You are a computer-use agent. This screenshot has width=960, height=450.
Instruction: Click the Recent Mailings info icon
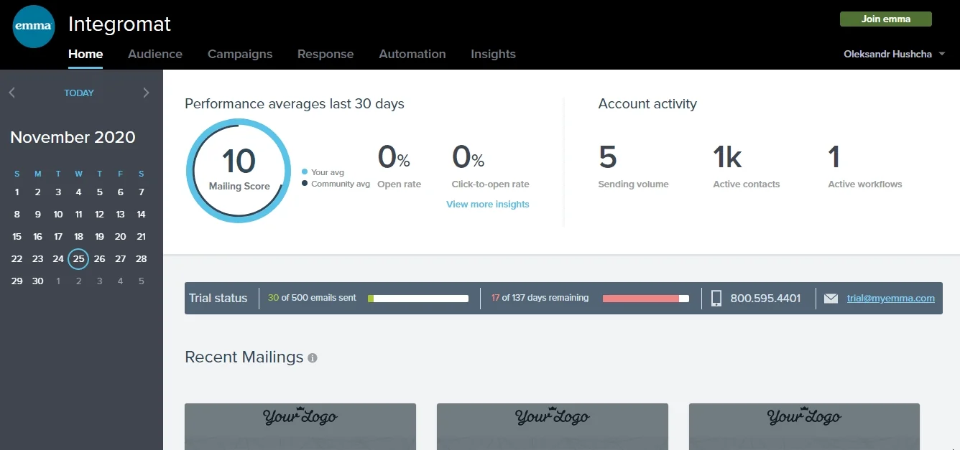pos(312,357)
